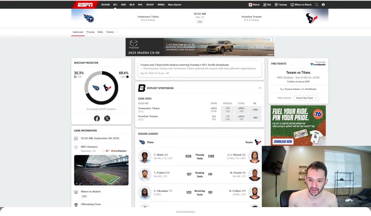Click the Tennessee Titans logo in the game header

[89, 18]
